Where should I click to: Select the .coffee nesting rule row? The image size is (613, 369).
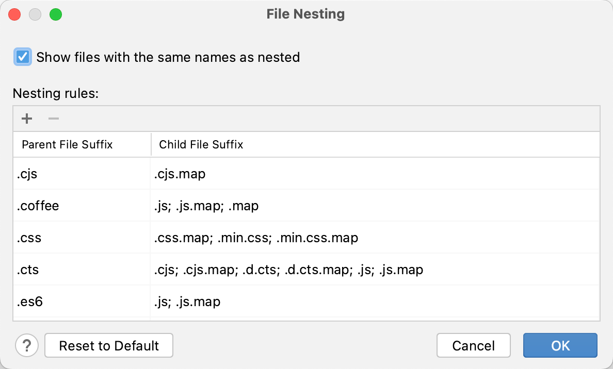tap(77, 206)
